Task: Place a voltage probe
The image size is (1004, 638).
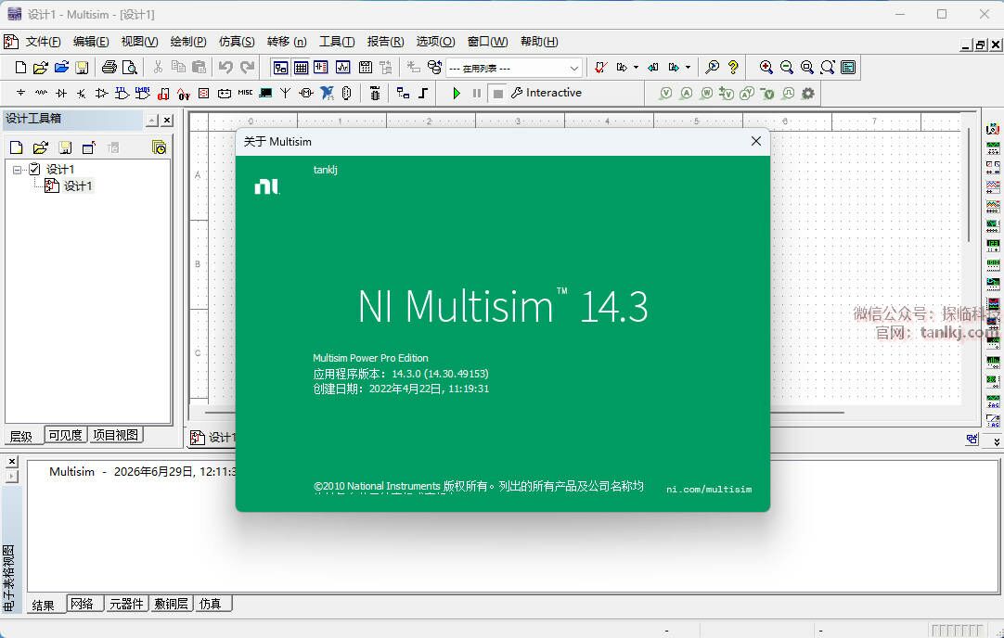Action: point(666,94)
